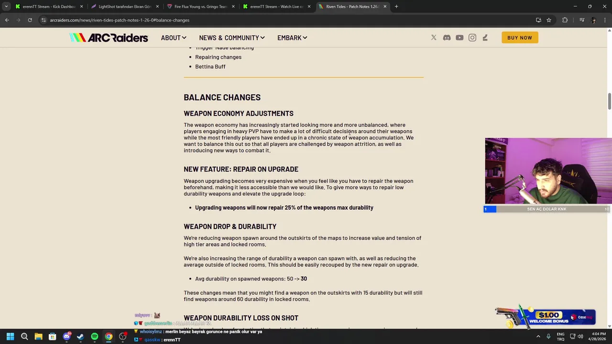This screenshot has height=344, width=612.
Task: Install app icon in address bar
Action: click(x=538, y=20)
